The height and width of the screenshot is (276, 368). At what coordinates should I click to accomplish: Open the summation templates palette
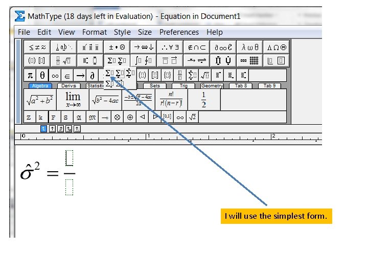coord(117,60)
